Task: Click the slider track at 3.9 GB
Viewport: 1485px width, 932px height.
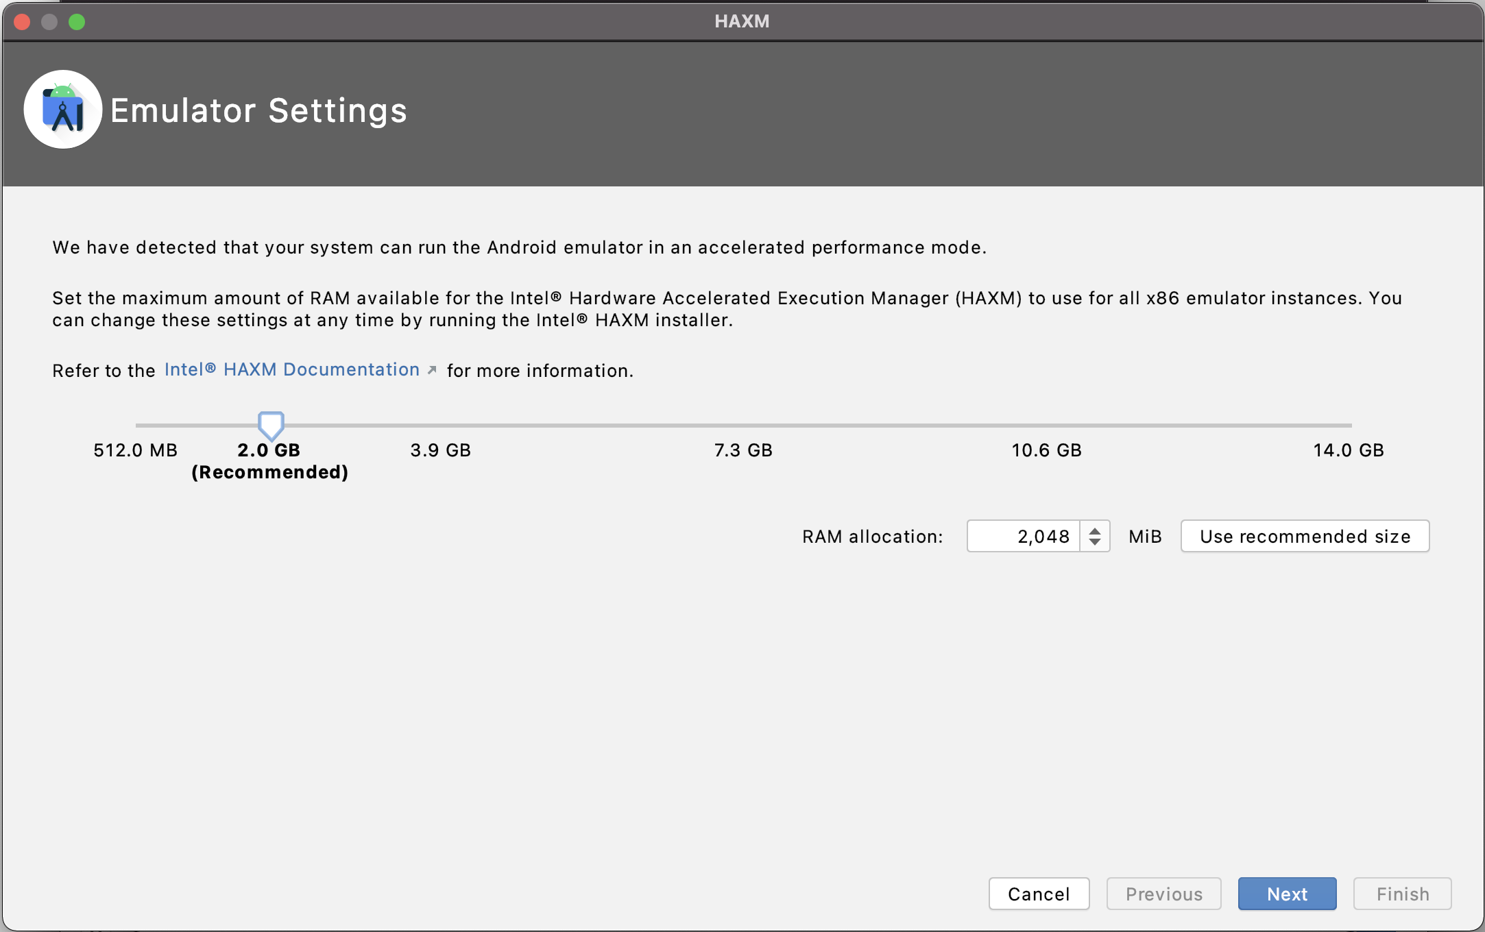Action: [x=440, y=426]
